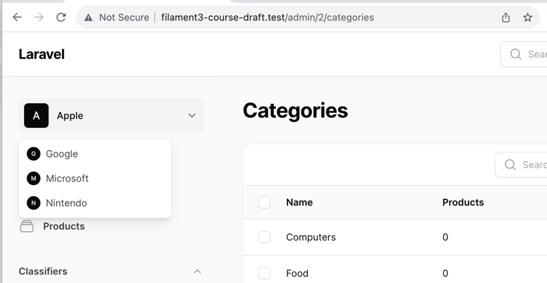Open the Products navigation link

tap(64, 226)
